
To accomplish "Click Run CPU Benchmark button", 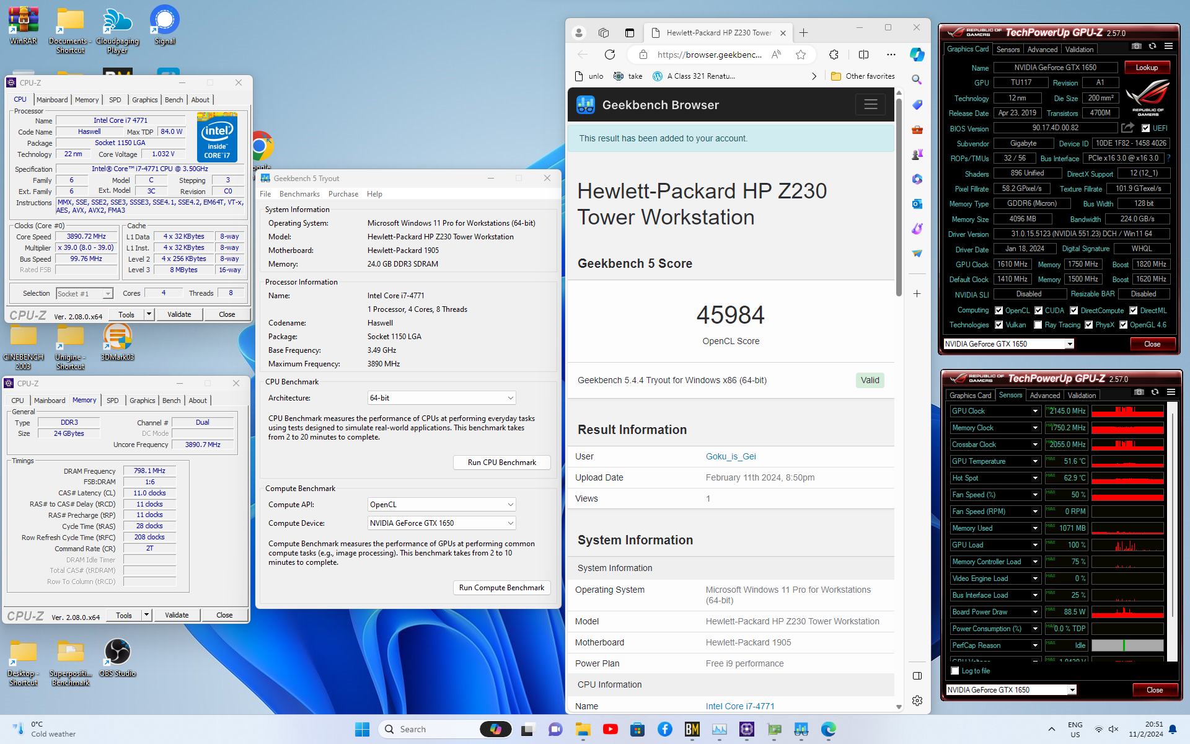I will coord(502,463).
